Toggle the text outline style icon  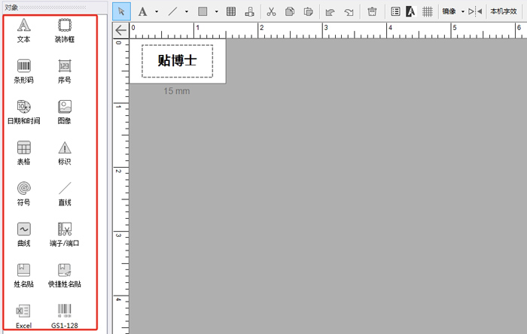(x=410, y=11)
